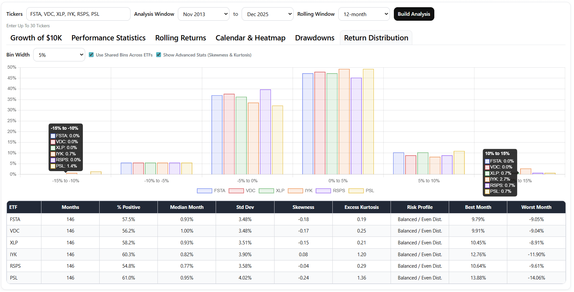Screen dimensions: 574x292
Task: Click the tallest PSL bar in 0% to 5%
Action: (x=368, y=122)
